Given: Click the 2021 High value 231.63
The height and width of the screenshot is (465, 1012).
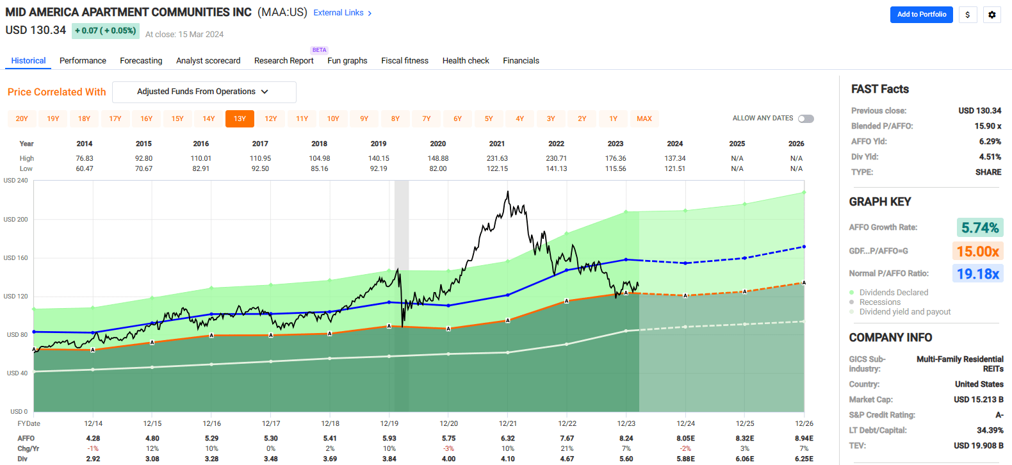Looking at the screenshot, I should pos(497,158).
